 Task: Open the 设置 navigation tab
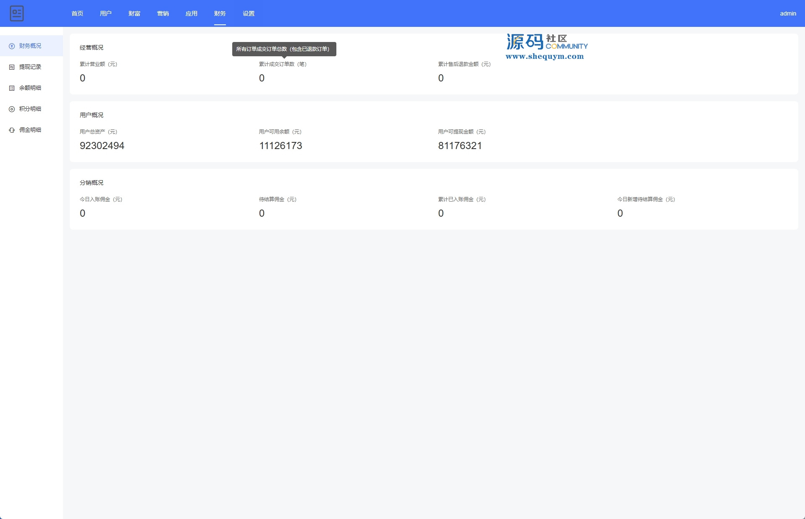pyautogui.click(x=249, y=13)
